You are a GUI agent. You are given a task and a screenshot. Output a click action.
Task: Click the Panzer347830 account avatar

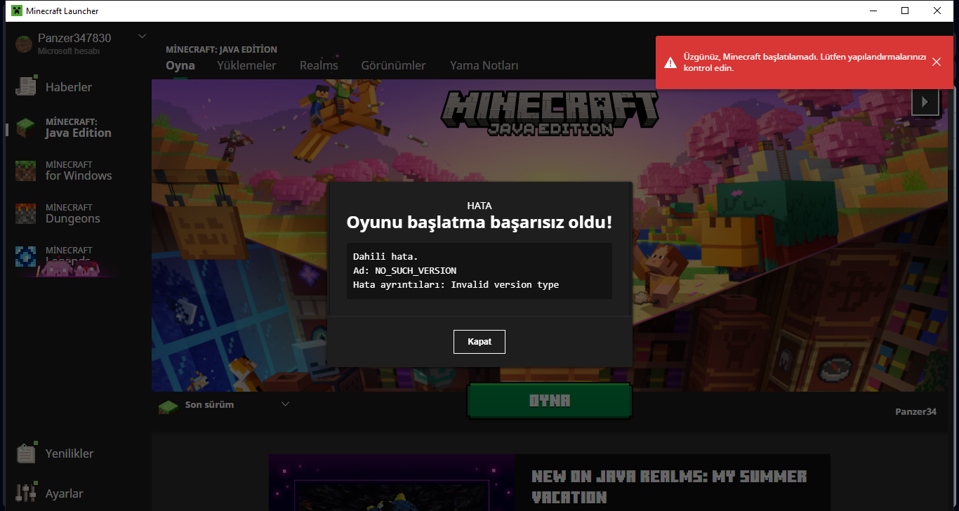[x=25, y=43]
